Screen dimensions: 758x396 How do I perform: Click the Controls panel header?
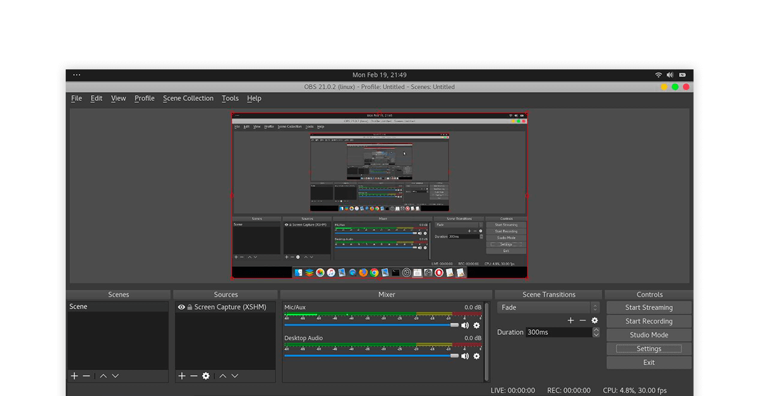point(649,294)
